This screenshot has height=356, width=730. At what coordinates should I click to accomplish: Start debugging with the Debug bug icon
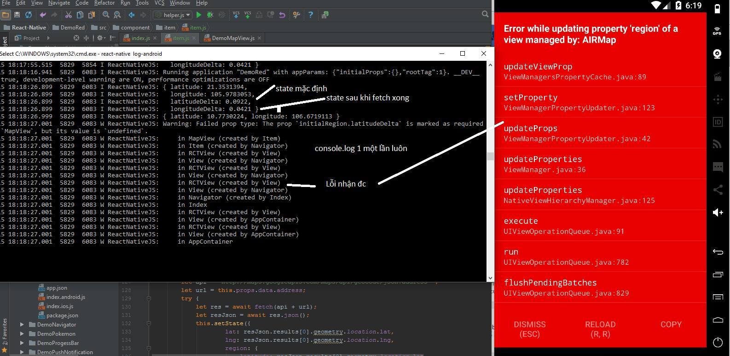click(x=210, y=15)
